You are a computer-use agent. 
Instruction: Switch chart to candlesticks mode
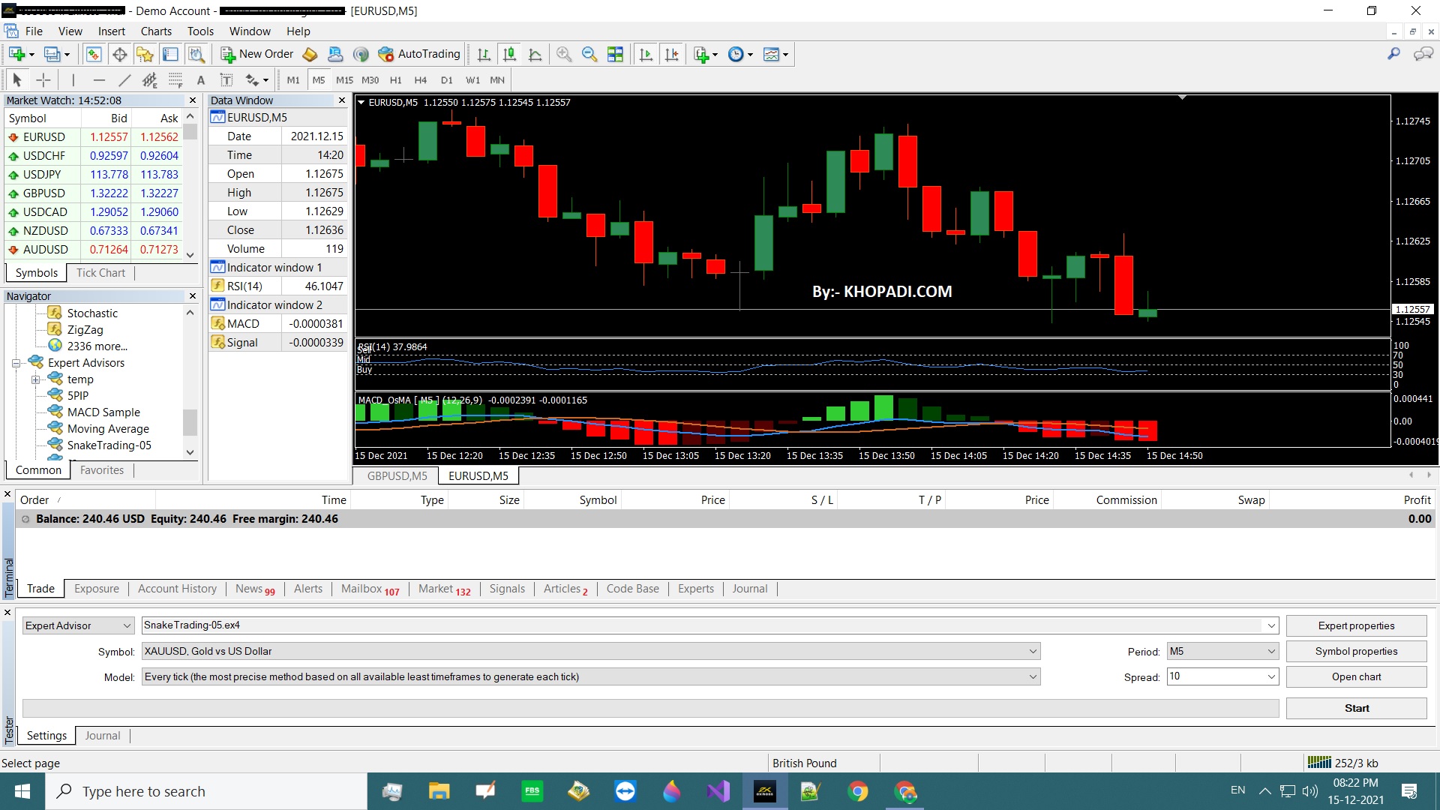pos(509,54)
